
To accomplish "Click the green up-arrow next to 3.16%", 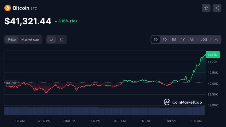I will (x=56, y=21).
